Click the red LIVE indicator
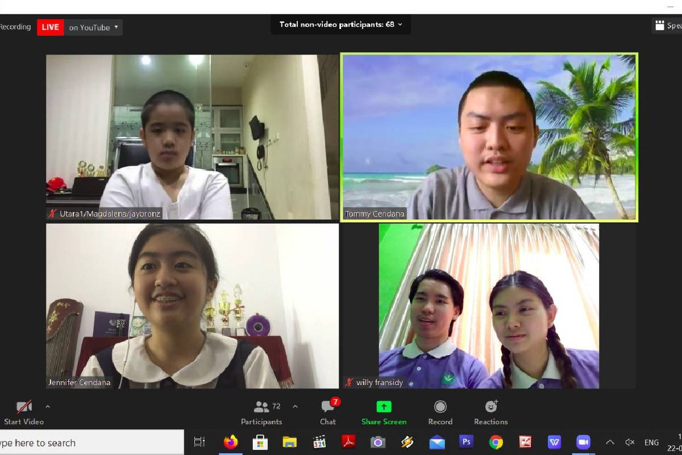 click(x=51, y=27)
